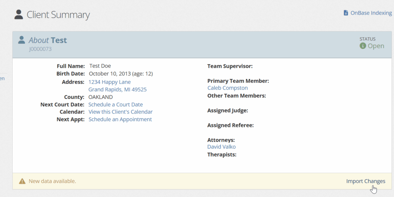Screen dimensions: 394x197
Task: Select Schedule a Court Date
Action: (x=115, y=105)
